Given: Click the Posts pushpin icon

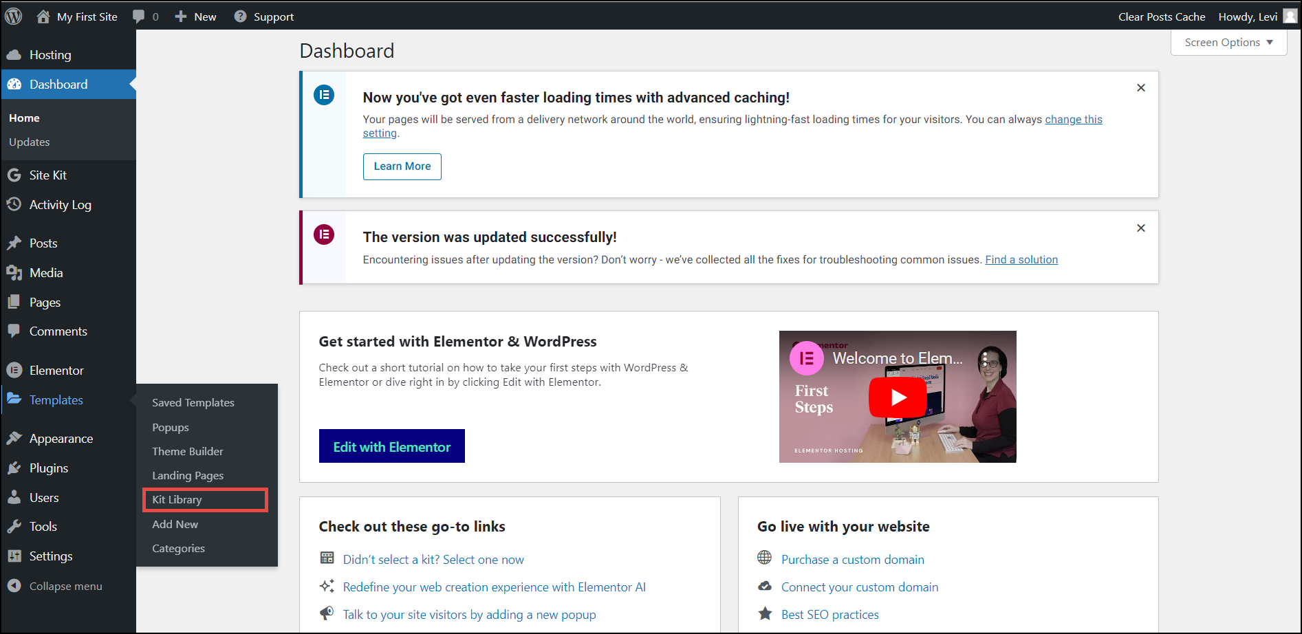Looking at the screenshot, I should (x=14, y=243).
